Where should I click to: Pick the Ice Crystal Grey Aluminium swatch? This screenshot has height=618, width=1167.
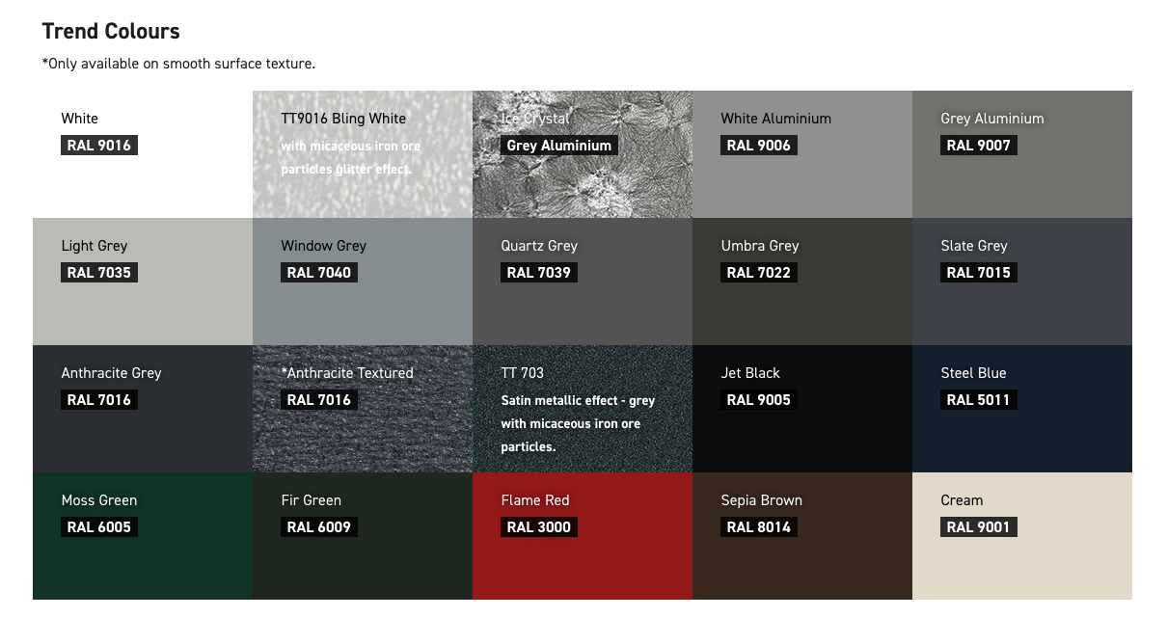pyautogui.click(x=583, y=154)
